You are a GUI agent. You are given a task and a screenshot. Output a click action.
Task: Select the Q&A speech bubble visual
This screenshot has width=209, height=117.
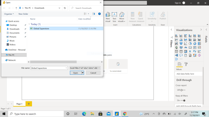[181, 55]
